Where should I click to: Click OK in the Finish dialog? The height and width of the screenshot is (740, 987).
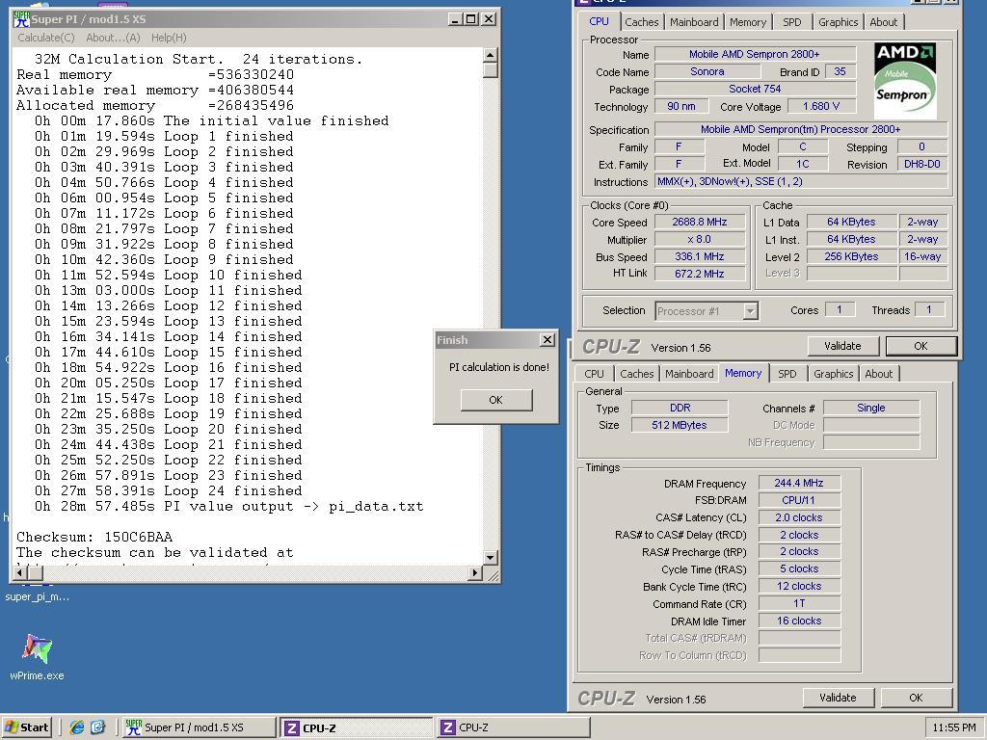[x=496, y=400]
